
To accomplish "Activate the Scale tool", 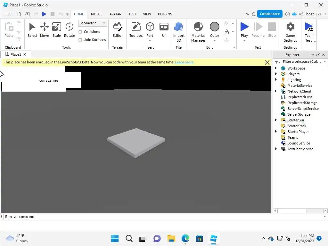I will coord(56,30).
